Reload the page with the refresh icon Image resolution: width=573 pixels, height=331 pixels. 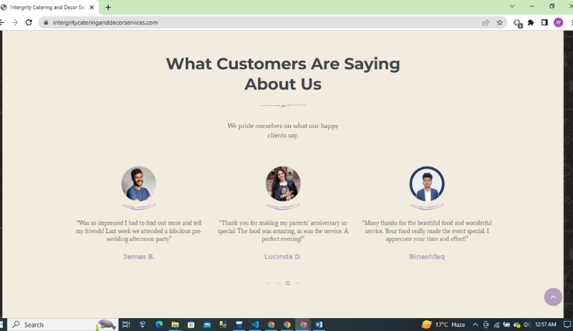29,23
